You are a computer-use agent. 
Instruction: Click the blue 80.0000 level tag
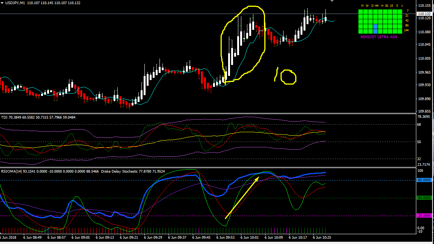click(424, 180)
